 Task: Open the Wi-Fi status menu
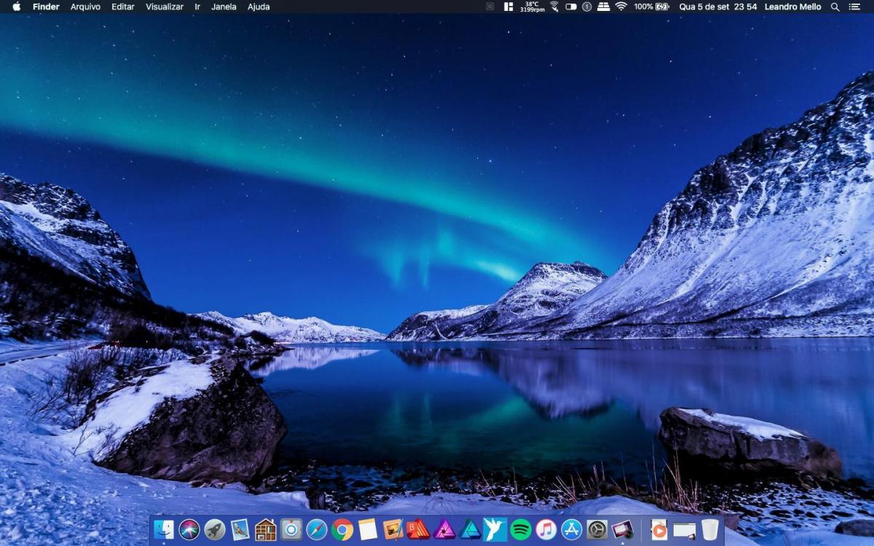tap(621, 7)
